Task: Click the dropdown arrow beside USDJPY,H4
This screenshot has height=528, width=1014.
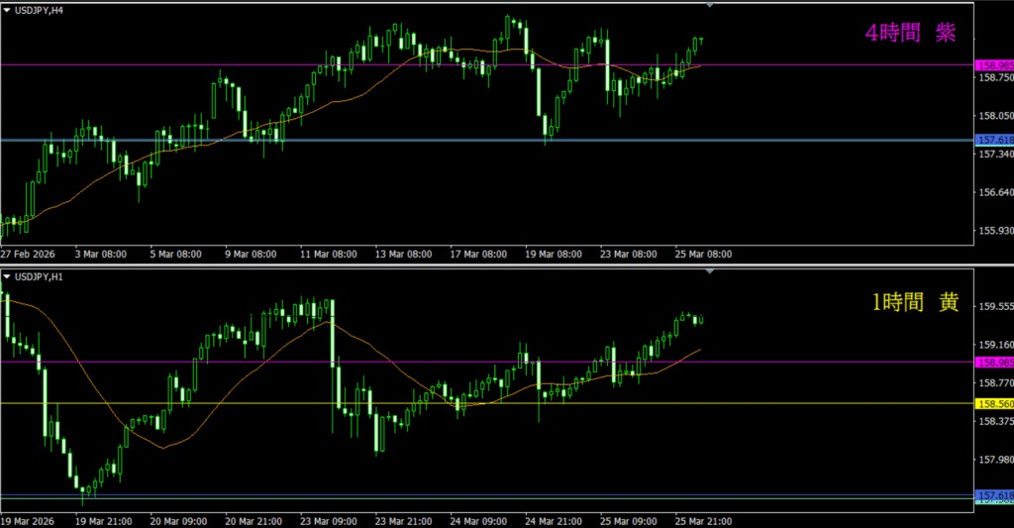Action: (8, 8)
